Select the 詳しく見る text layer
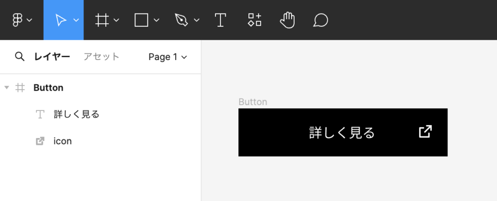This screenshot has width=497, height=201. (x=76, y=114)
